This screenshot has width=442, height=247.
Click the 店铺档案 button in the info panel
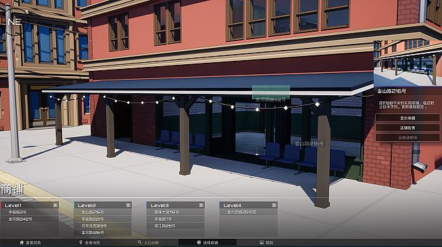click(x=408, y=128)
